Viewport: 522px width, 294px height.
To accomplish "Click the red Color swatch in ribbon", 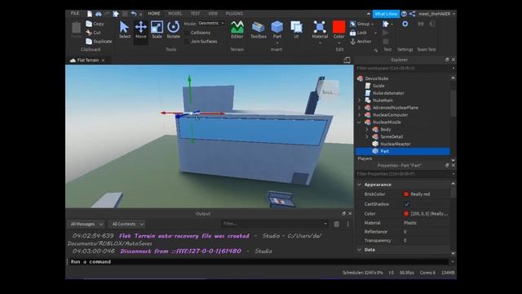I will 339,27.
